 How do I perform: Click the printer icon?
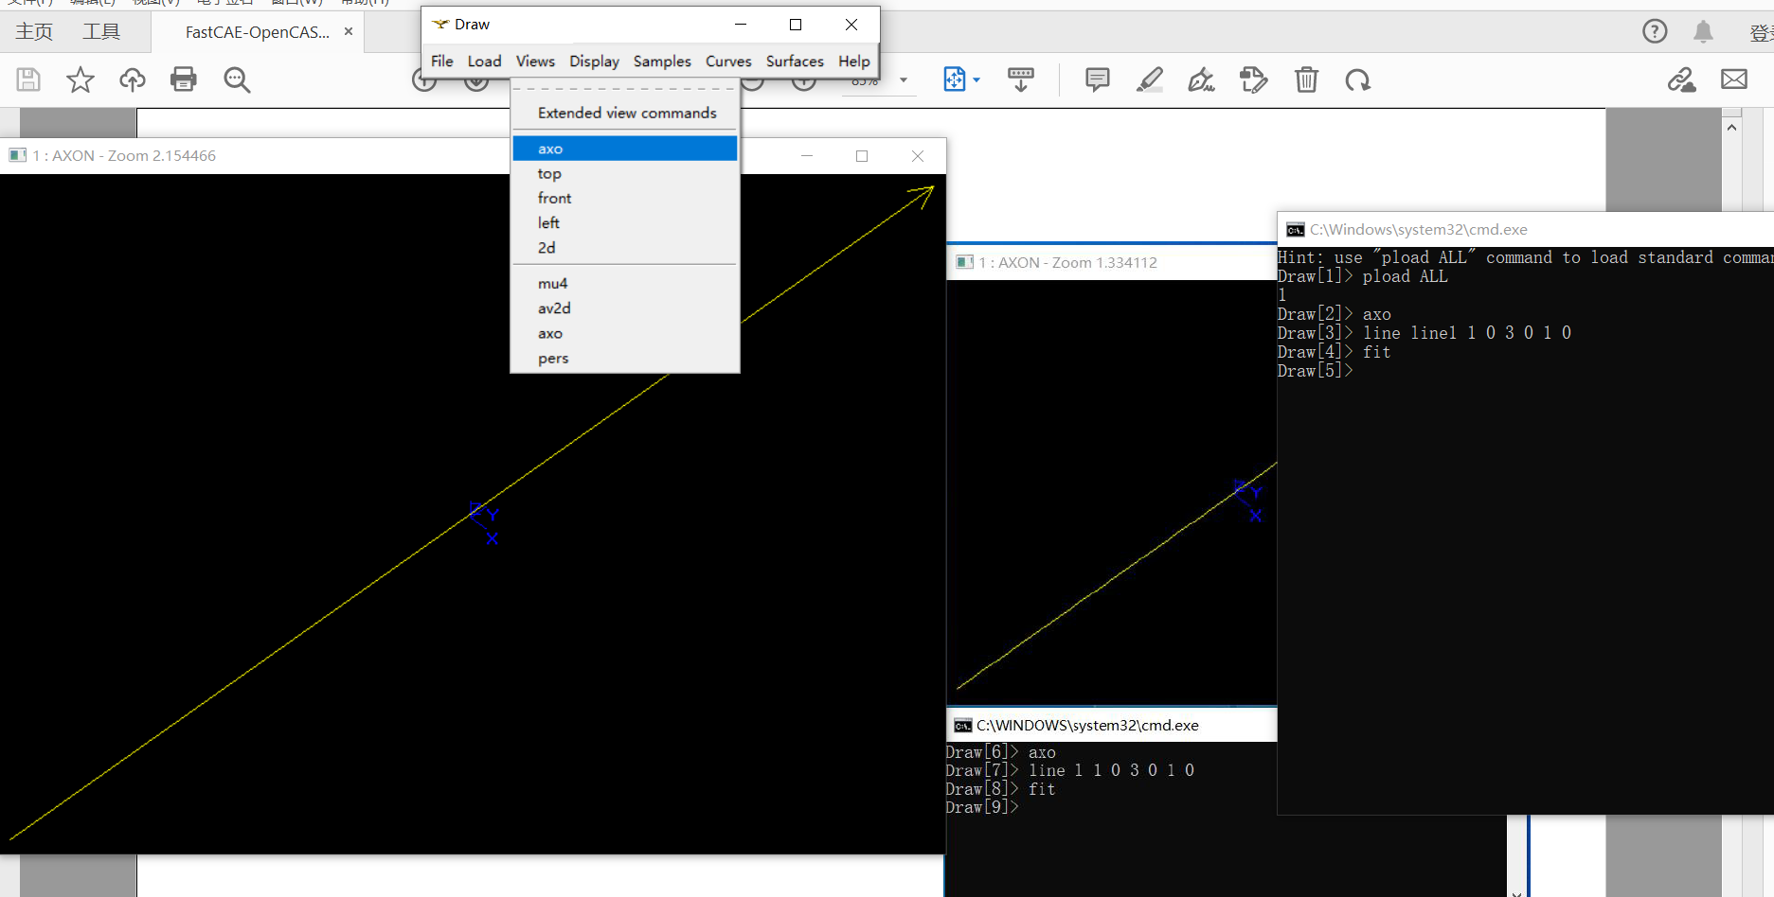click(x=184, y=79)
